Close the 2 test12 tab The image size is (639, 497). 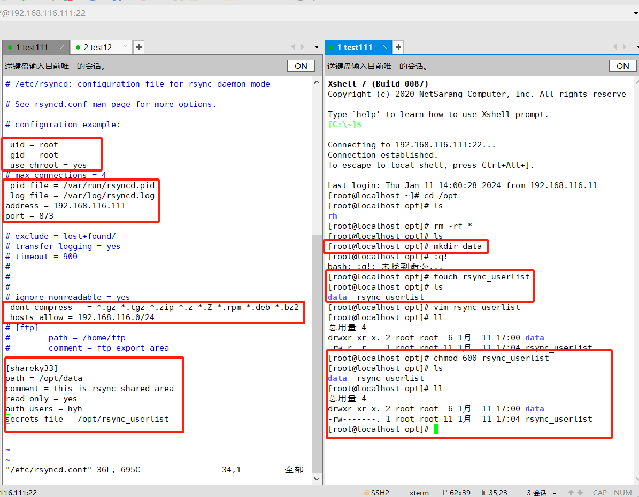coord(125,47)
